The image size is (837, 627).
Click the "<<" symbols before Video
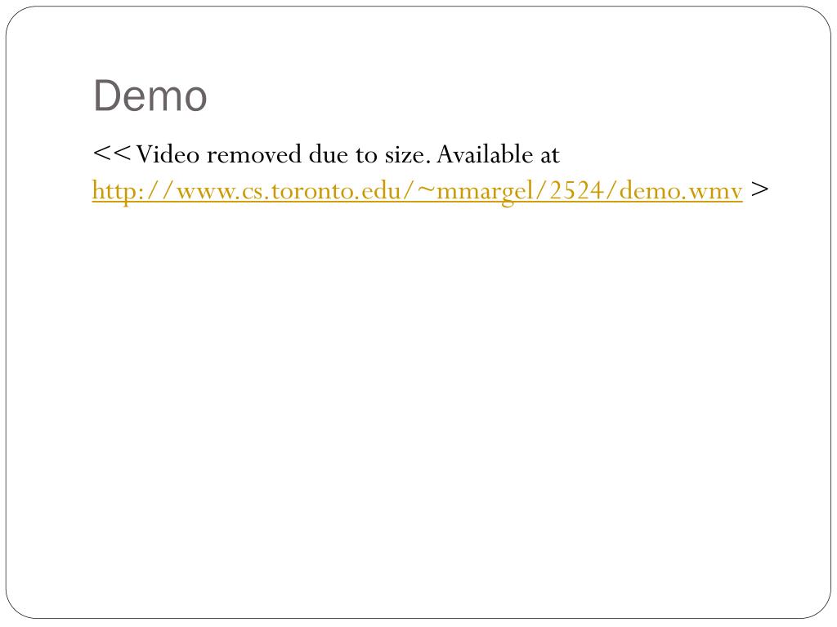[111, 153]
